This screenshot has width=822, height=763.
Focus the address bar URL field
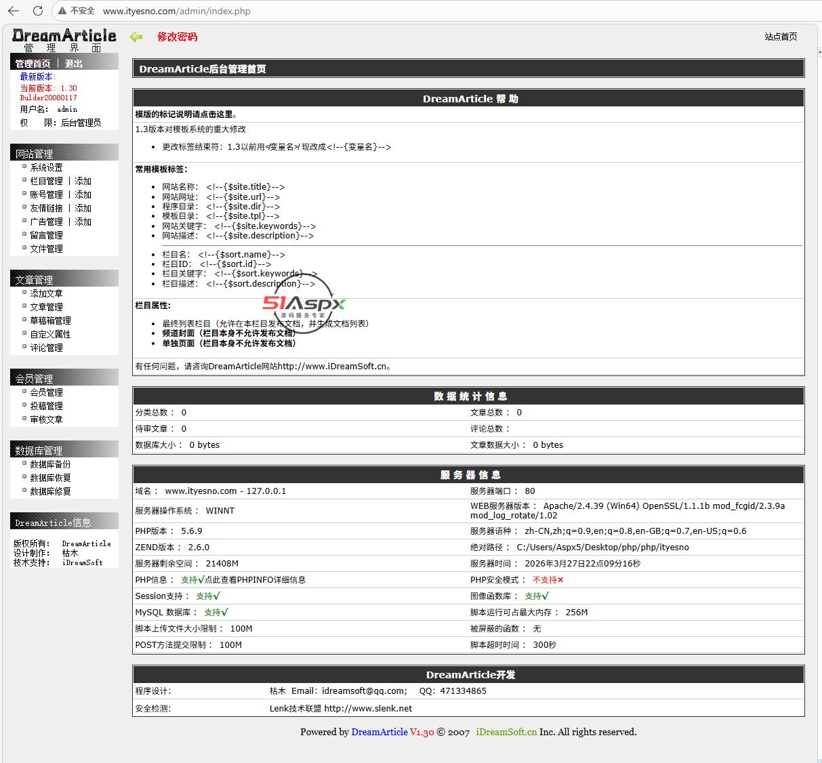point(177,11)
